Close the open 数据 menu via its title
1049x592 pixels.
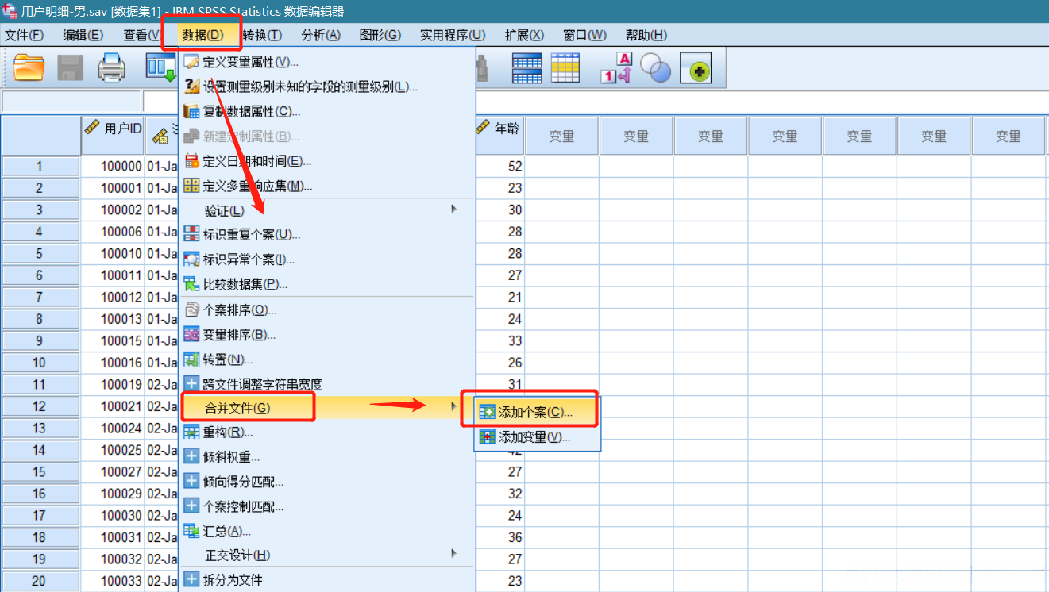click(202, 35)
